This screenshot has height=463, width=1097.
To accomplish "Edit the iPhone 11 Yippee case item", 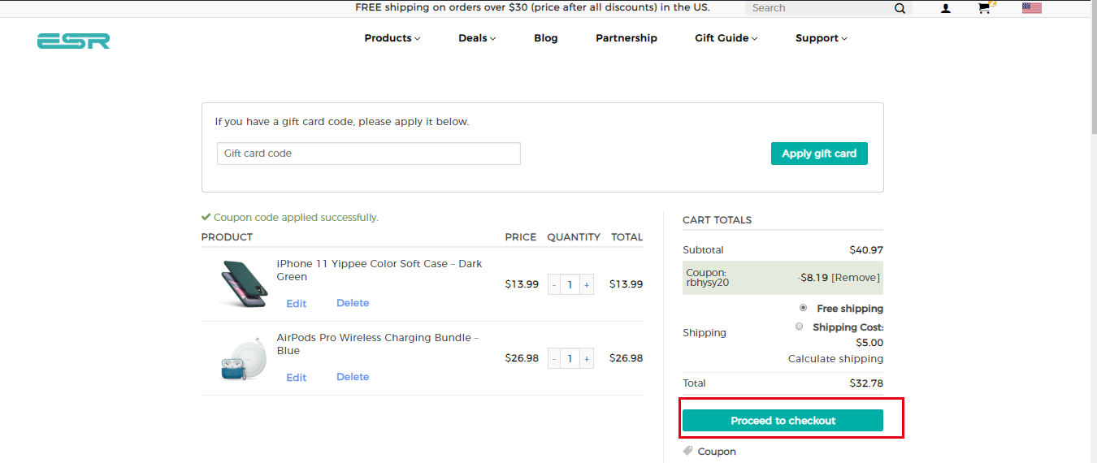I will click(x=297, y=304).
